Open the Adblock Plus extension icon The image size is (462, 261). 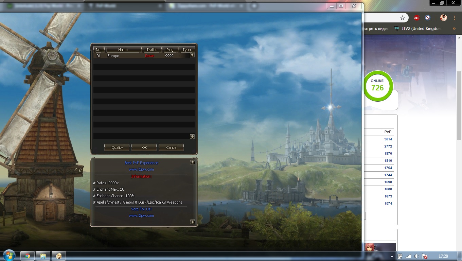417,18
